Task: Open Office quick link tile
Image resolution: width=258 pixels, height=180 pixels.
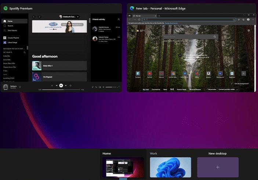Action: [x=197, y=74]
